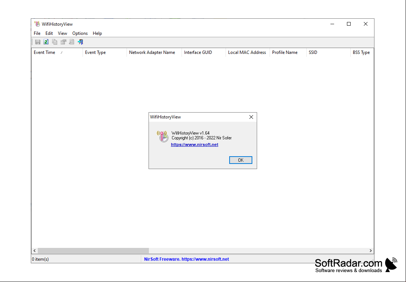Click the "WifiHistoryView v1.64" version text

[191, 133]
